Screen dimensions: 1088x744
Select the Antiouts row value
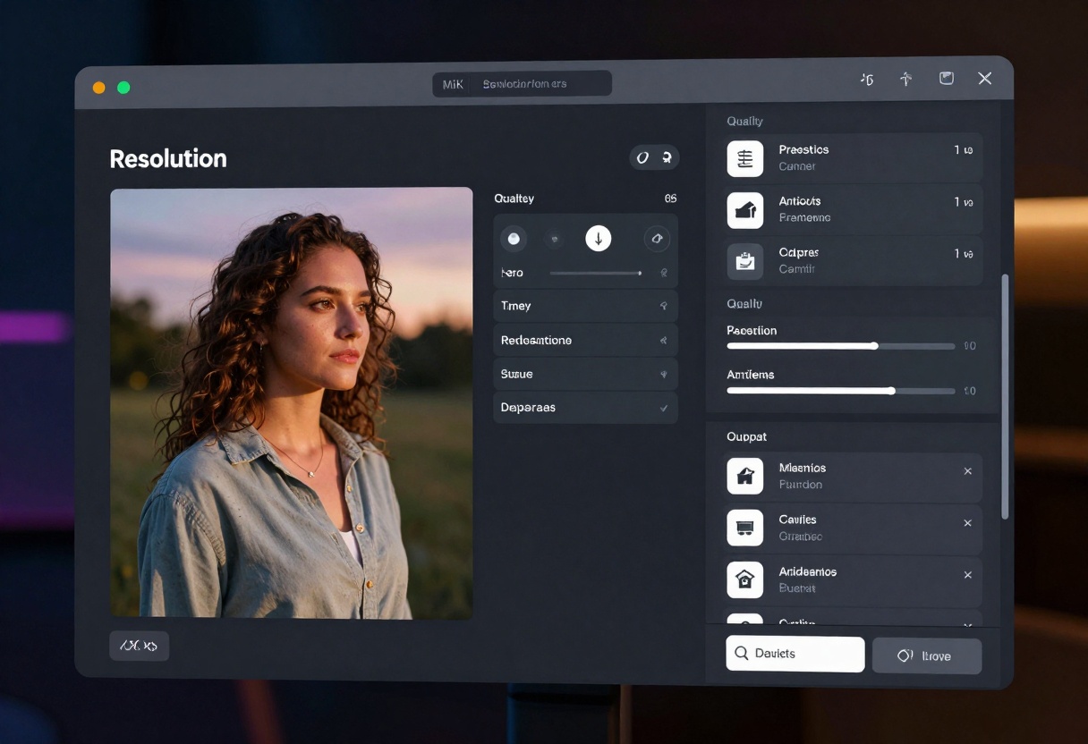click(964, 202)
